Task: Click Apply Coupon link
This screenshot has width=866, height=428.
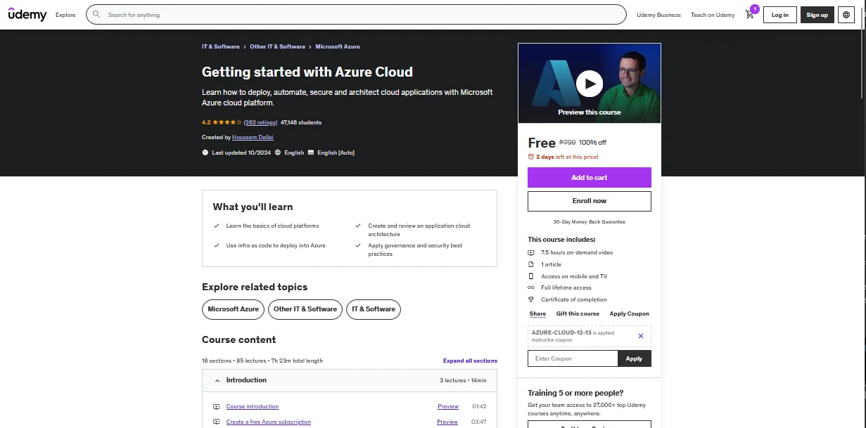Action: click(x=630, y=313)
